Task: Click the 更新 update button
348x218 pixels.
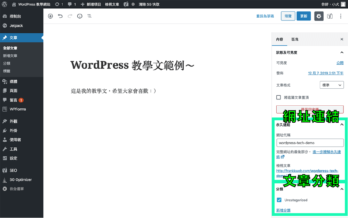Action: pyautogui.click(x=303, y=16)
